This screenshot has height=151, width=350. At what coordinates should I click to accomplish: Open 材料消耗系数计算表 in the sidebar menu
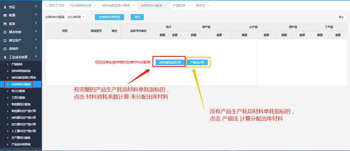coord(24,78)
